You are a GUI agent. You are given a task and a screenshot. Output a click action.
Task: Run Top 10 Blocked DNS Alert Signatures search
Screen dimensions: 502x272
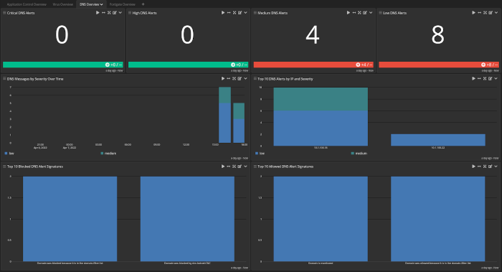(223, 167)
